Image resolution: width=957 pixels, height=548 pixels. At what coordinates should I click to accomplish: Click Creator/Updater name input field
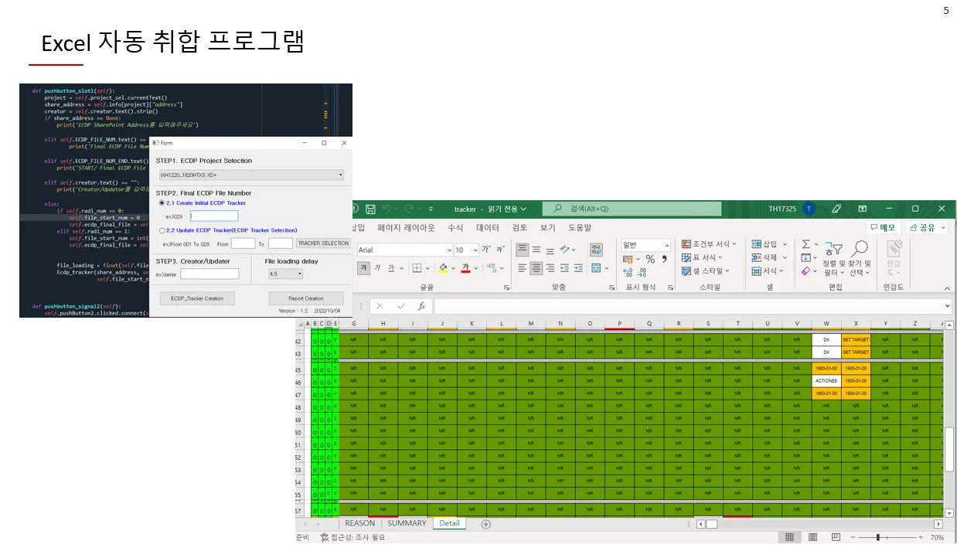point(209,274)
